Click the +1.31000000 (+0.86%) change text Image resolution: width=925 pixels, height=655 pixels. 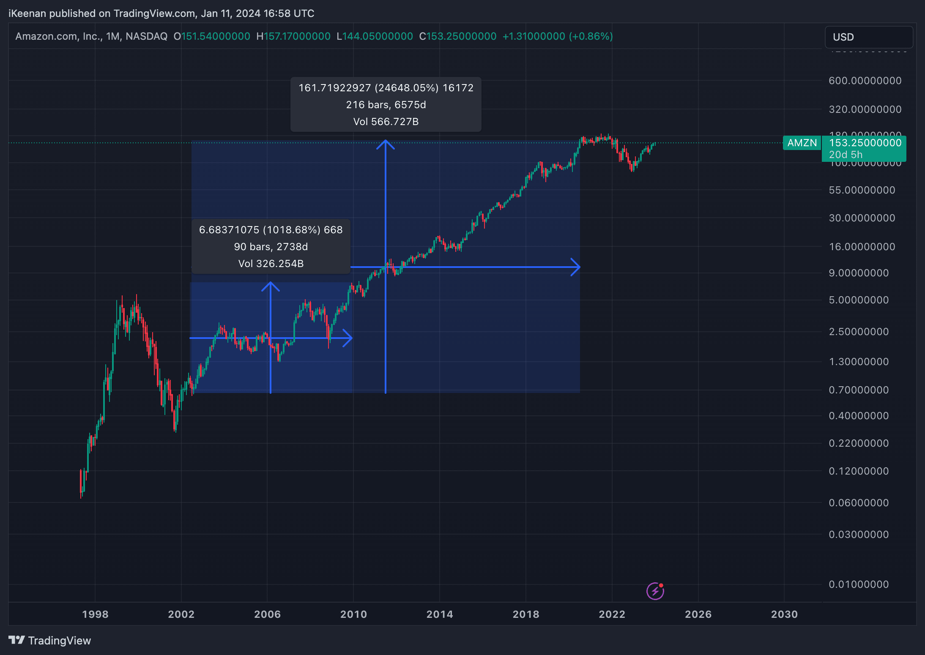coord(558,36)
